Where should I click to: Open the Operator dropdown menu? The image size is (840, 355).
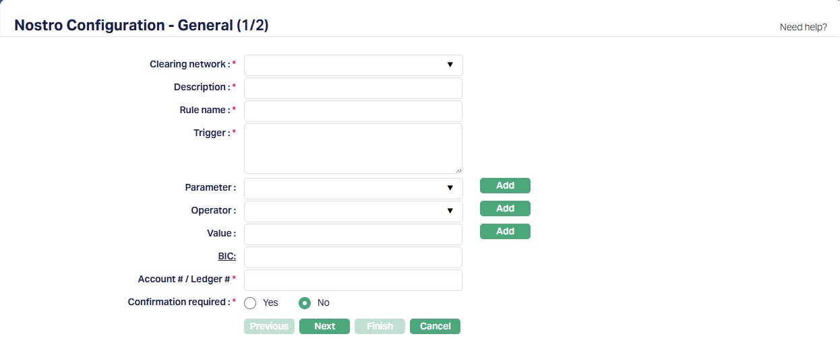[353, 211]
